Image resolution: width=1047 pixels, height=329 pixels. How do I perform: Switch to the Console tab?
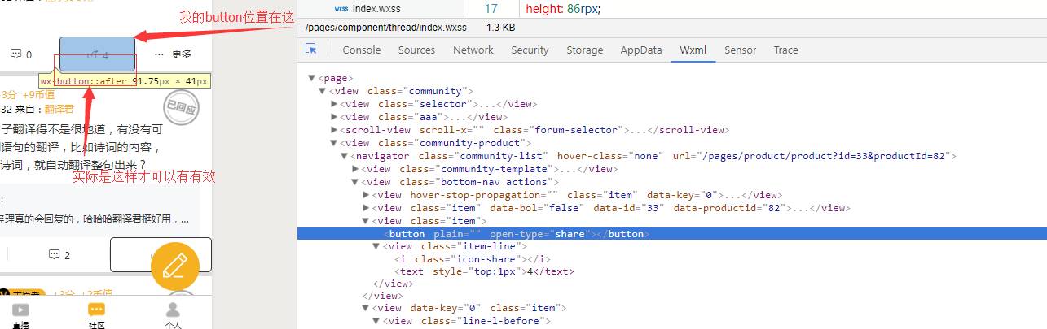point(361,50)
